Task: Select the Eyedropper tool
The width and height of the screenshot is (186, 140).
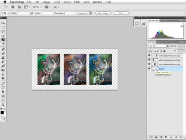Action: point(3,44)
